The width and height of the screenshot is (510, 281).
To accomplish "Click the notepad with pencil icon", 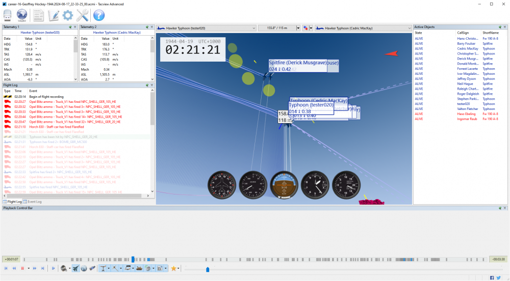I will click(x=53, y=15).
